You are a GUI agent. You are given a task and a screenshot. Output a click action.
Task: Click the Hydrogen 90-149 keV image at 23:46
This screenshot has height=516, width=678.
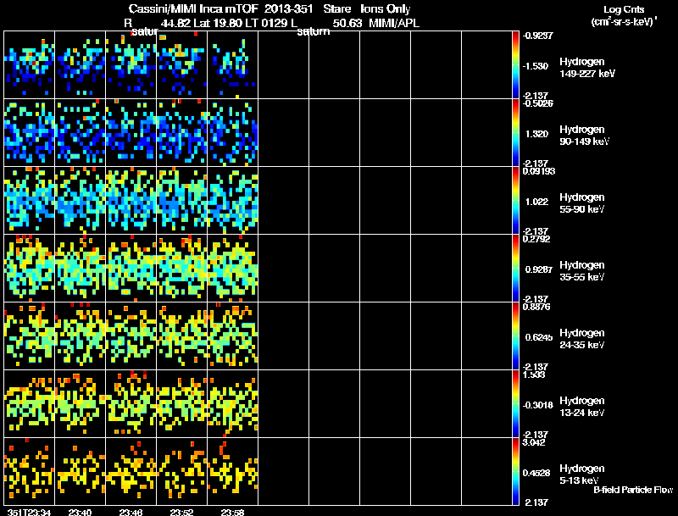pyautogui.click(x=131, y=133)
